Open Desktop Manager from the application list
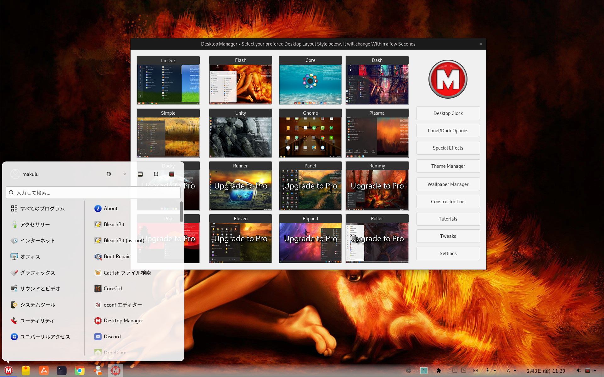The width and height of the screenshot is (604, 377). (123, 320)
